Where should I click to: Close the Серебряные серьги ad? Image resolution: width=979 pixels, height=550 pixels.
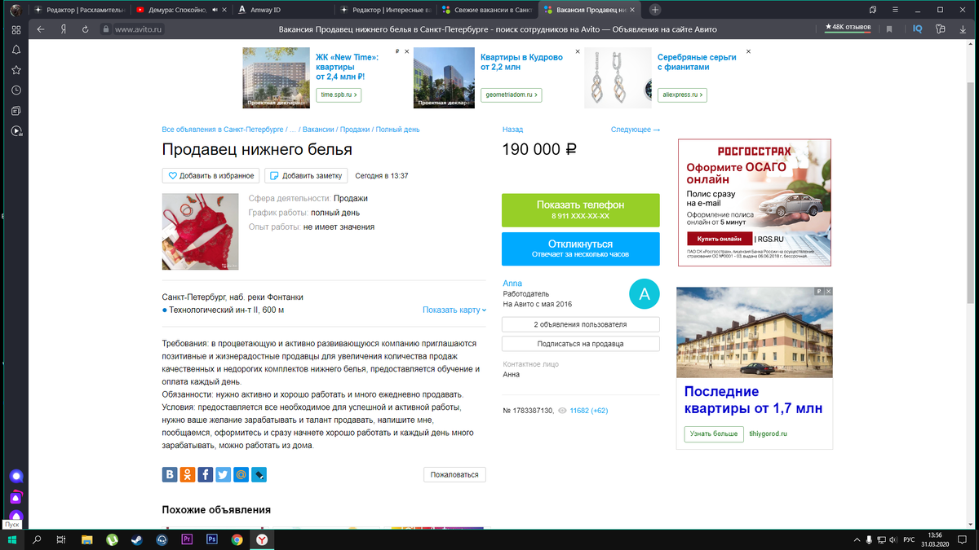click(x=748, y=51)
